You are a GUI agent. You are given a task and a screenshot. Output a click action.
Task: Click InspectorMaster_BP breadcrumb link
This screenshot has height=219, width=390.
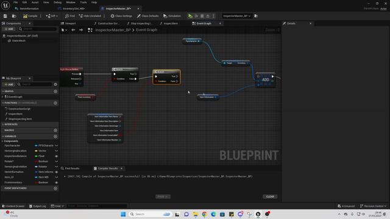pos(113,30)
